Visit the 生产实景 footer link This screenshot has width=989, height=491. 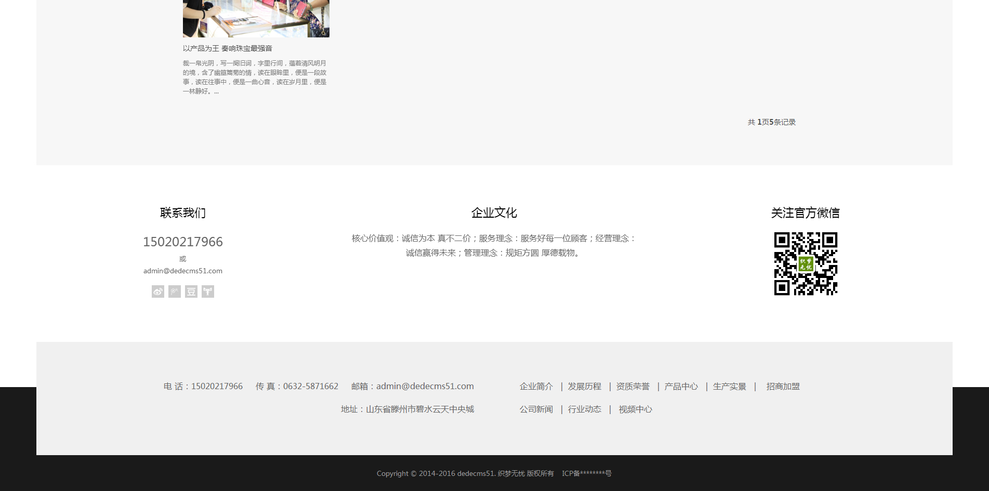tap(729, 387)
